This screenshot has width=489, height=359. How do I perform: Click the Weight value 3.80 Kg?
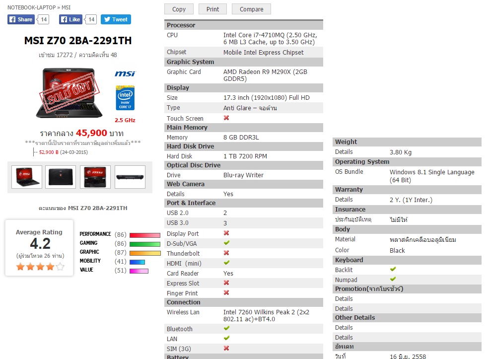401,152
